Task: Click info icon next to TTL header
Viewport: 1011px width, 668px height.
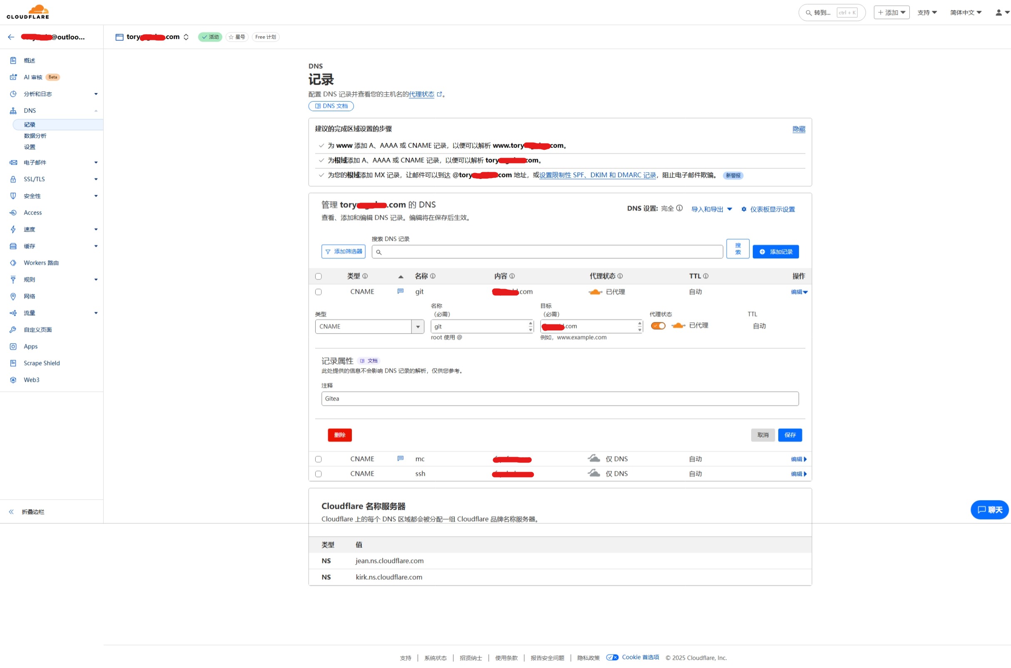Action: point(706,276)
